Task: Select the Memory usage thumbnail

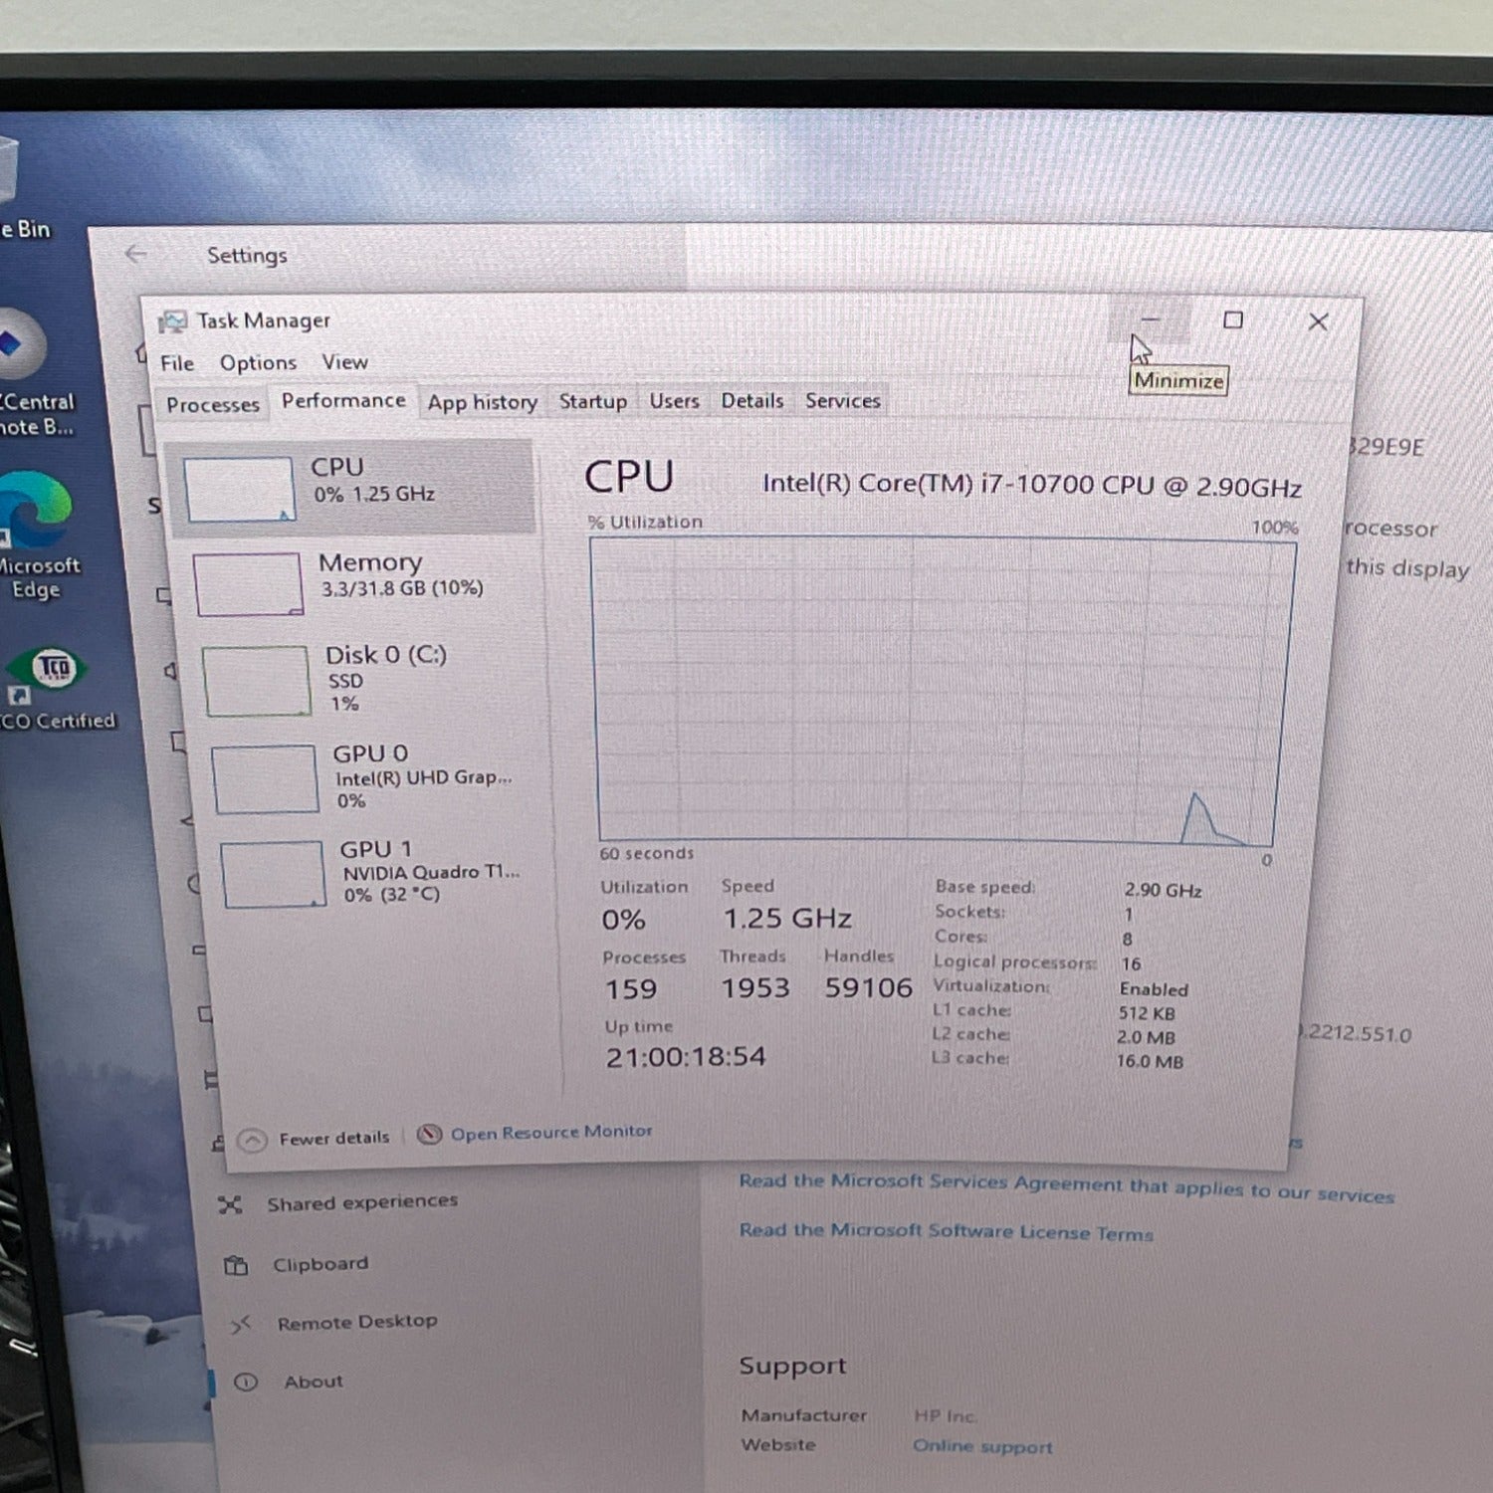Action: coord(248,584)
